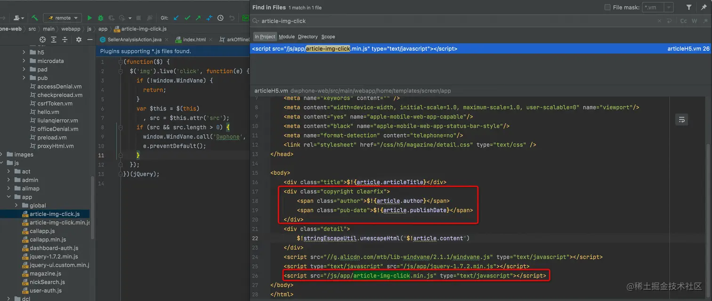Screen dimensions: 712x301
Task: Collapse the app folder
Action: click(x=9, y=197)
